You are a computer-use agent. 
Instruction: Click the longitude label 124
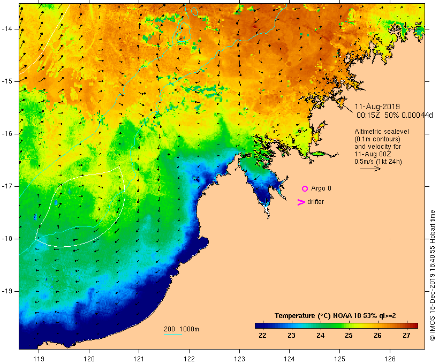point(290,359)
